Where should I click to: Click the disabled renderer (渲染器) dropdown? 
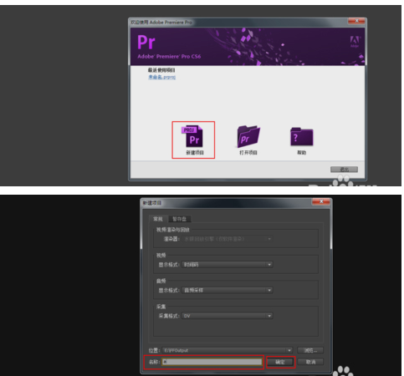click(228, 239)
